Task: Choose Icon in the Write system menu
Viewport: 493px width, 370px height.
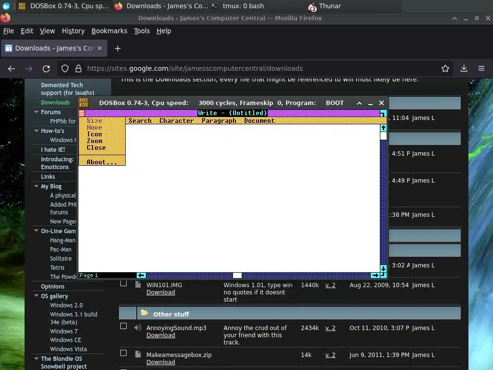Action: [94, 134]
